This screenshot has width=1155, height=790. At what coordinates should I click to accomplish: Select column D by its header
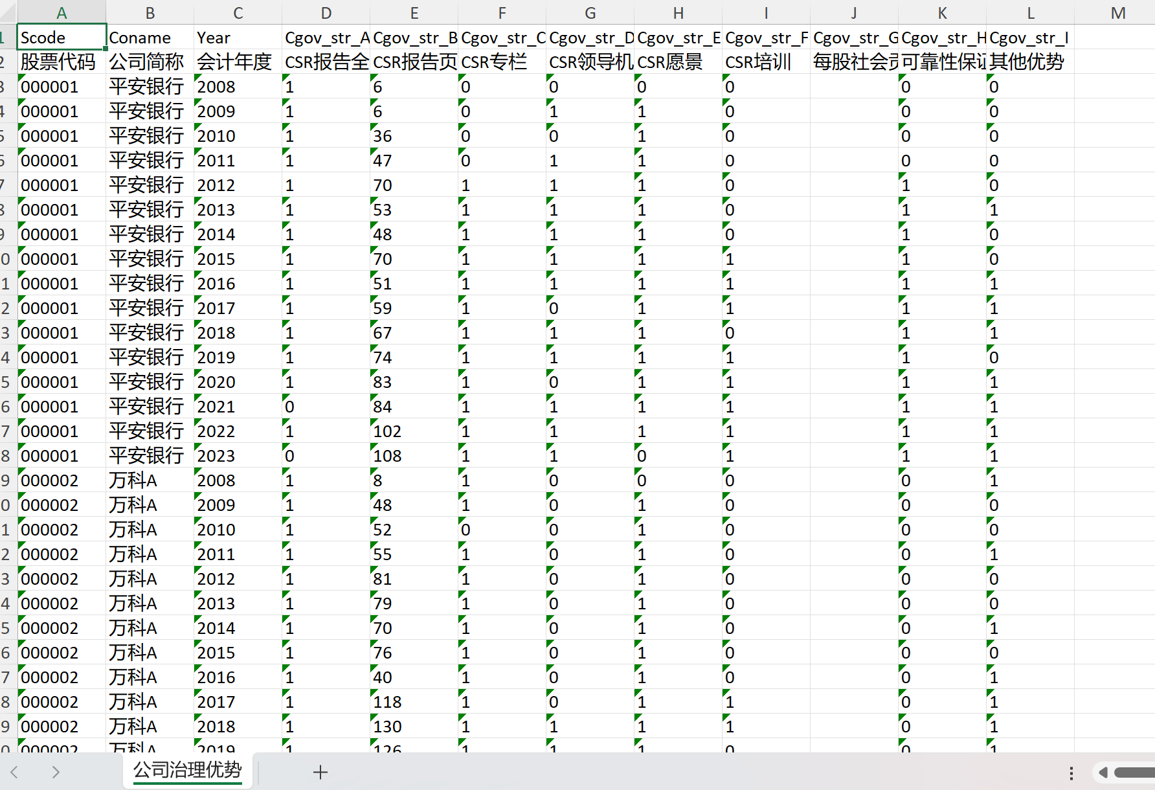pyautogui.click(x=326, y=12)
